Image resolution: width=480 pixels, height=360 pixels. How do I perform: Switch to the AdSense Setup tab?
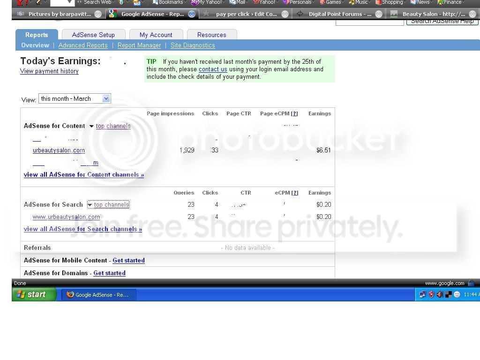point(93,35)
